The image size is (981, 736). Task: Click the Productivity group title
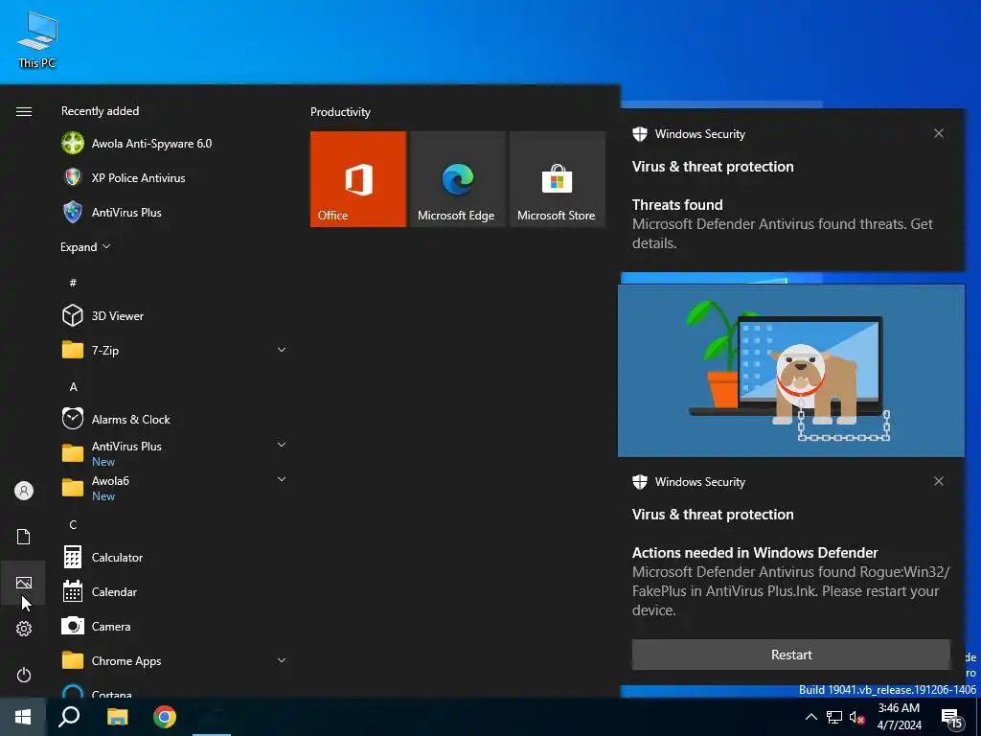340,112
